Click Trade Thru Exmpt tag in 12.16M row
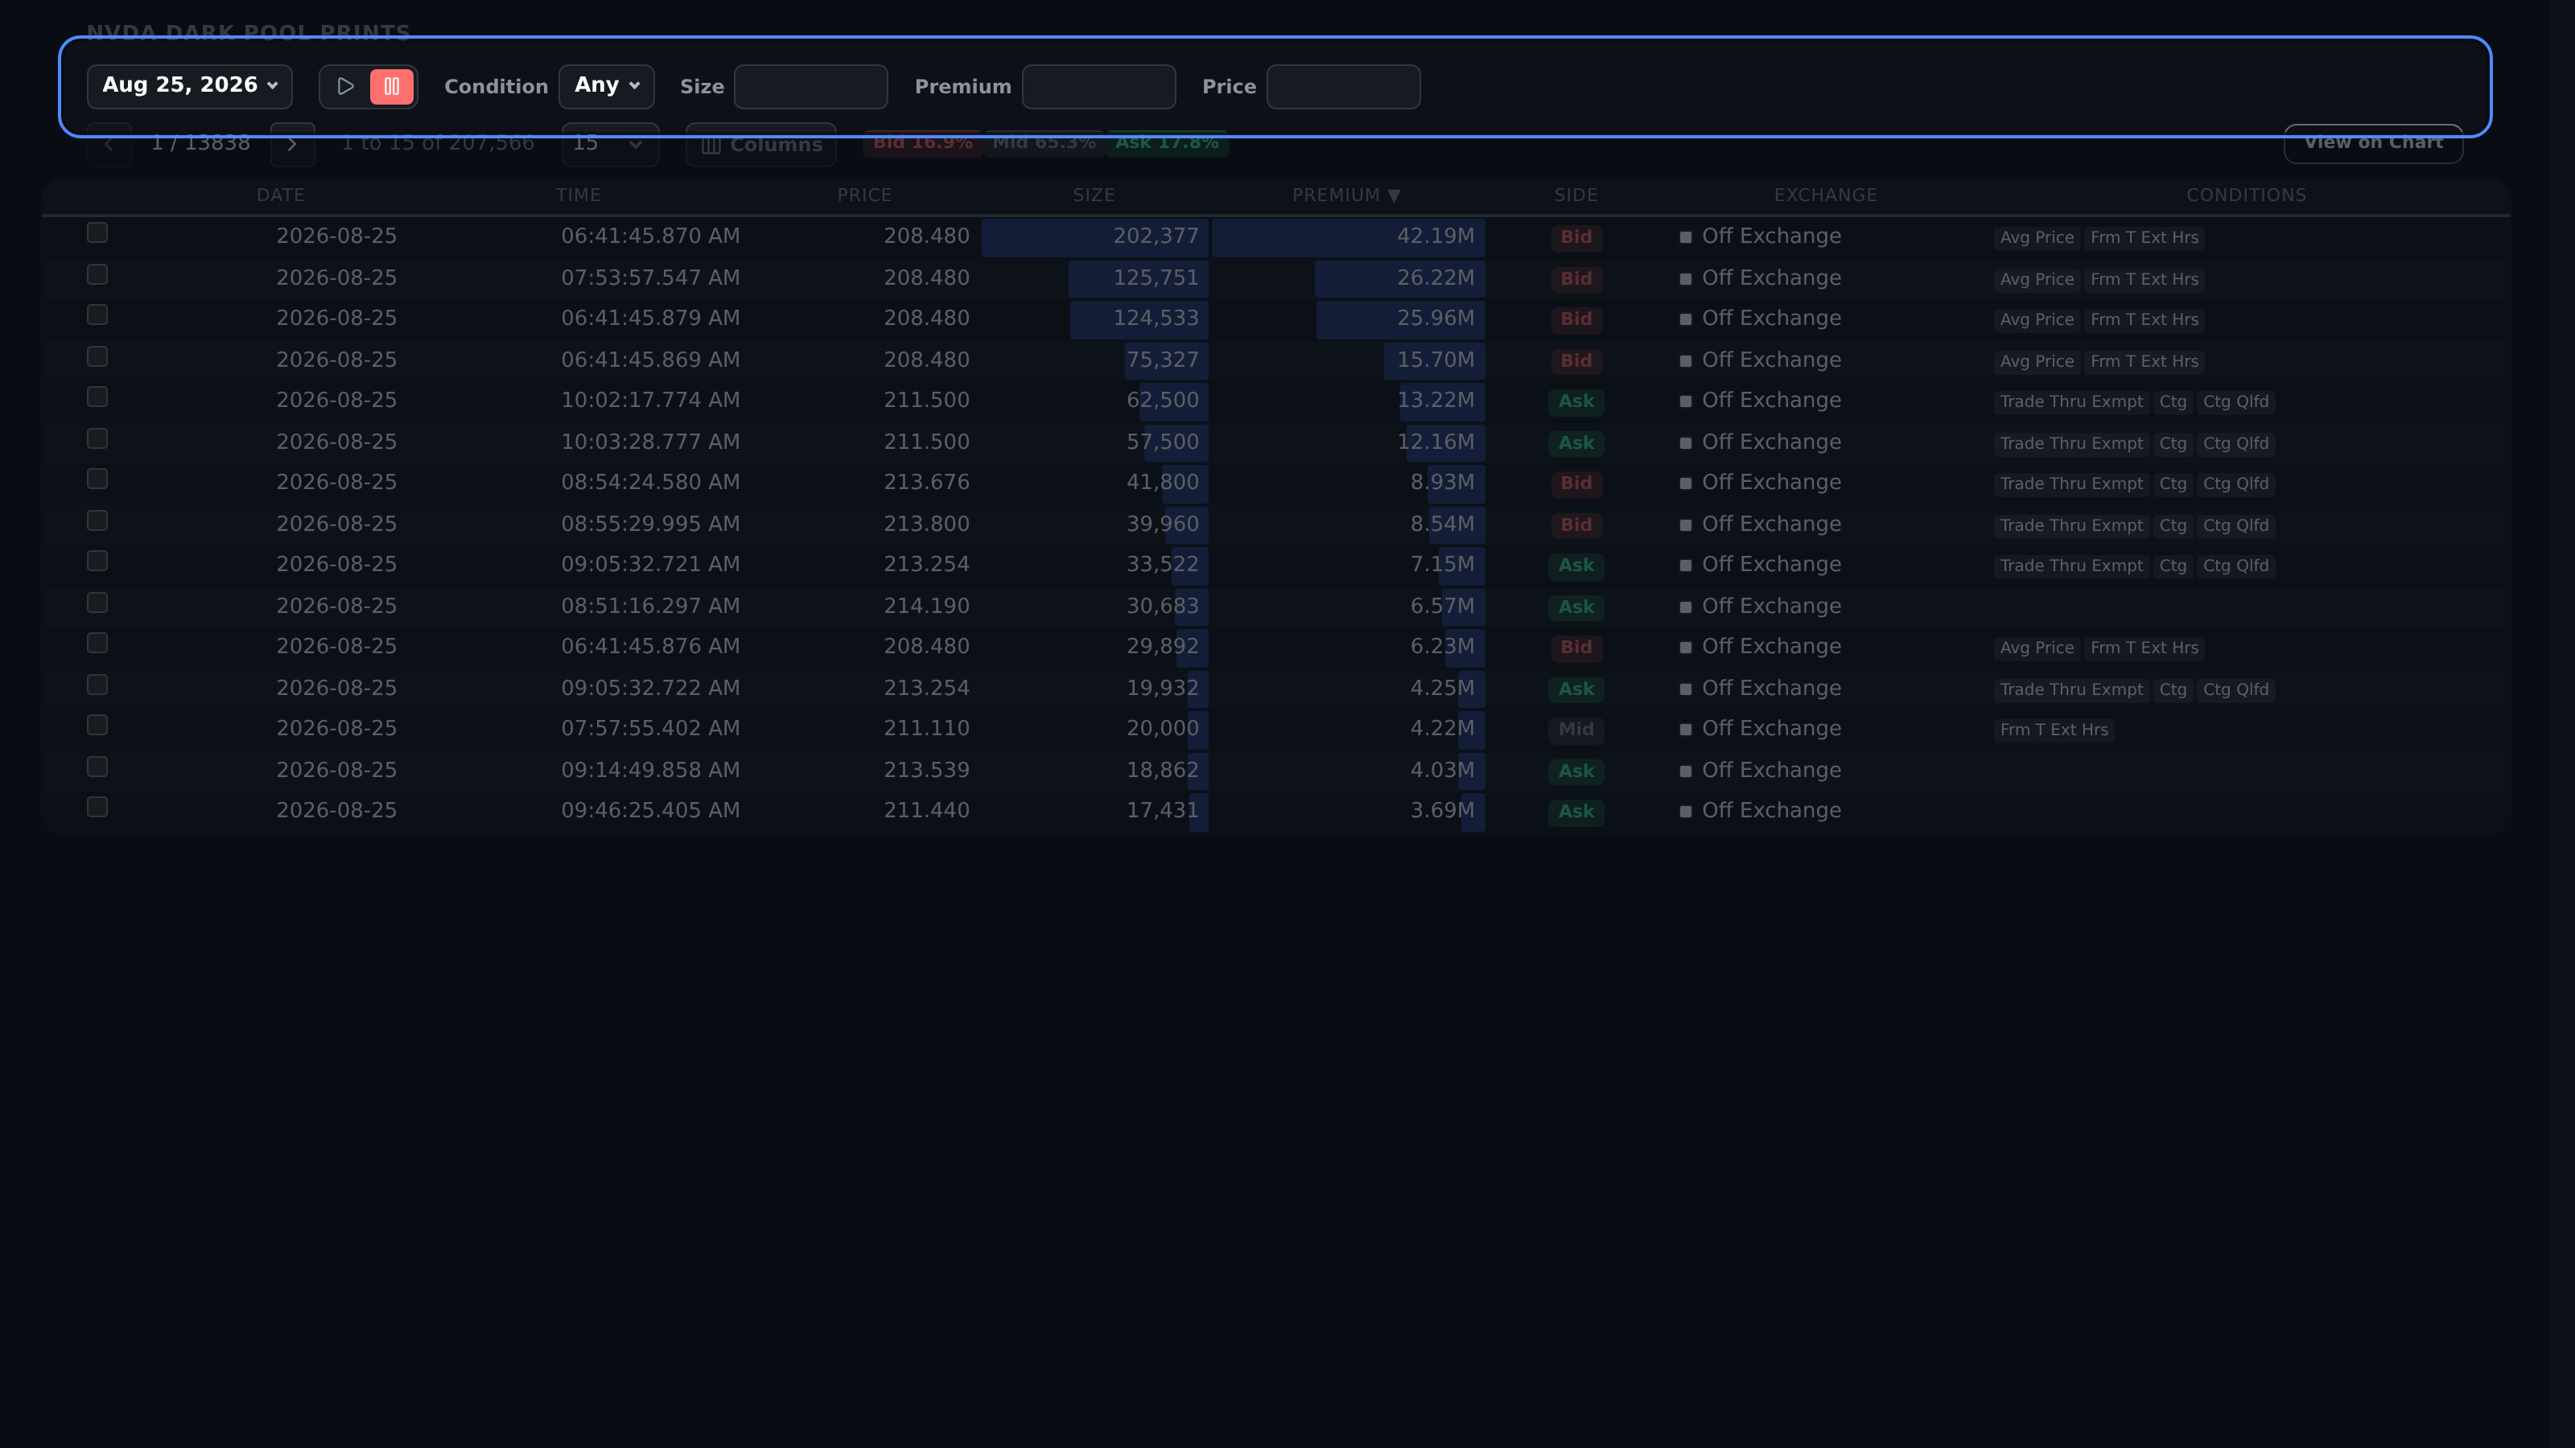Screen dimensions: 2575x1448 click(2071, 442)
